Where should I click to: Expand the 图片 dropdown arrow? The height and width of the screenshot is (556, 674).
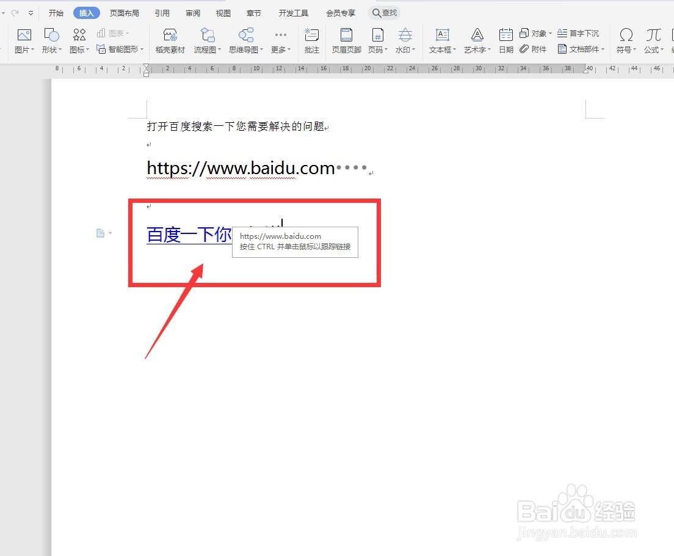pyautogui.click(x=33, y=50)
